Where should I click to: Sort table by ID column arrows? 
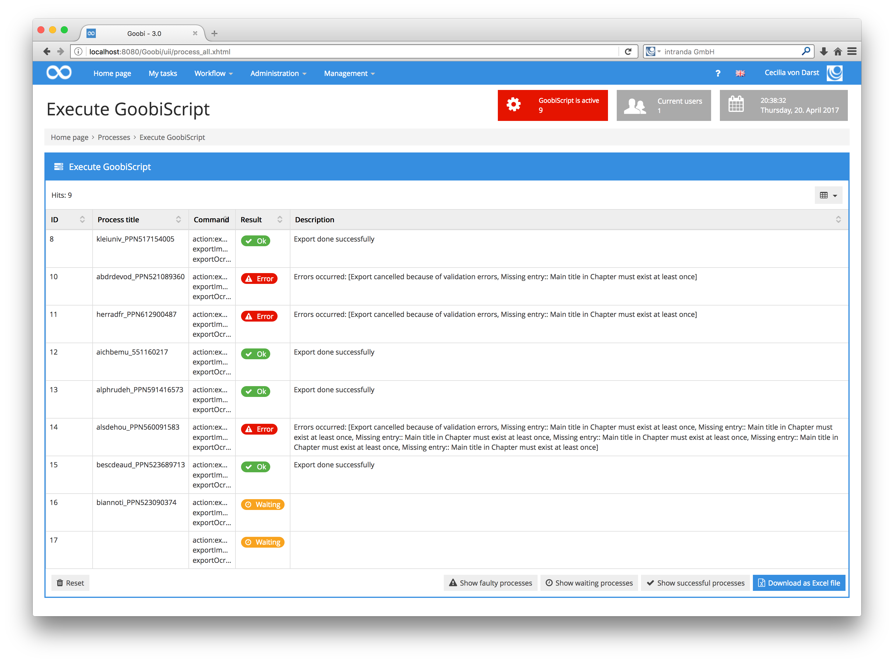(x=82, y=219)
